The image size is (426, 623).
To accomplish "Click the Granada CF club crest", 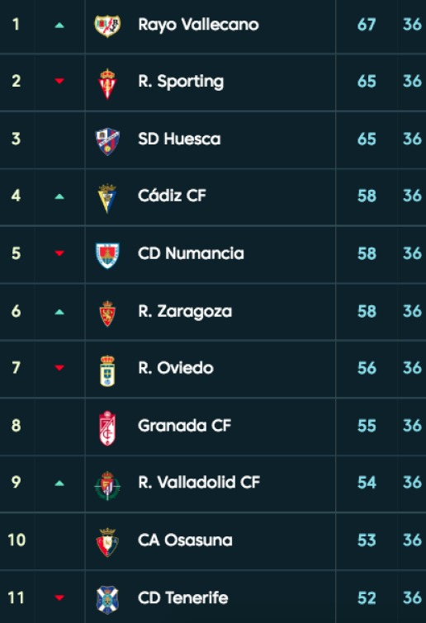I will 107,428.
